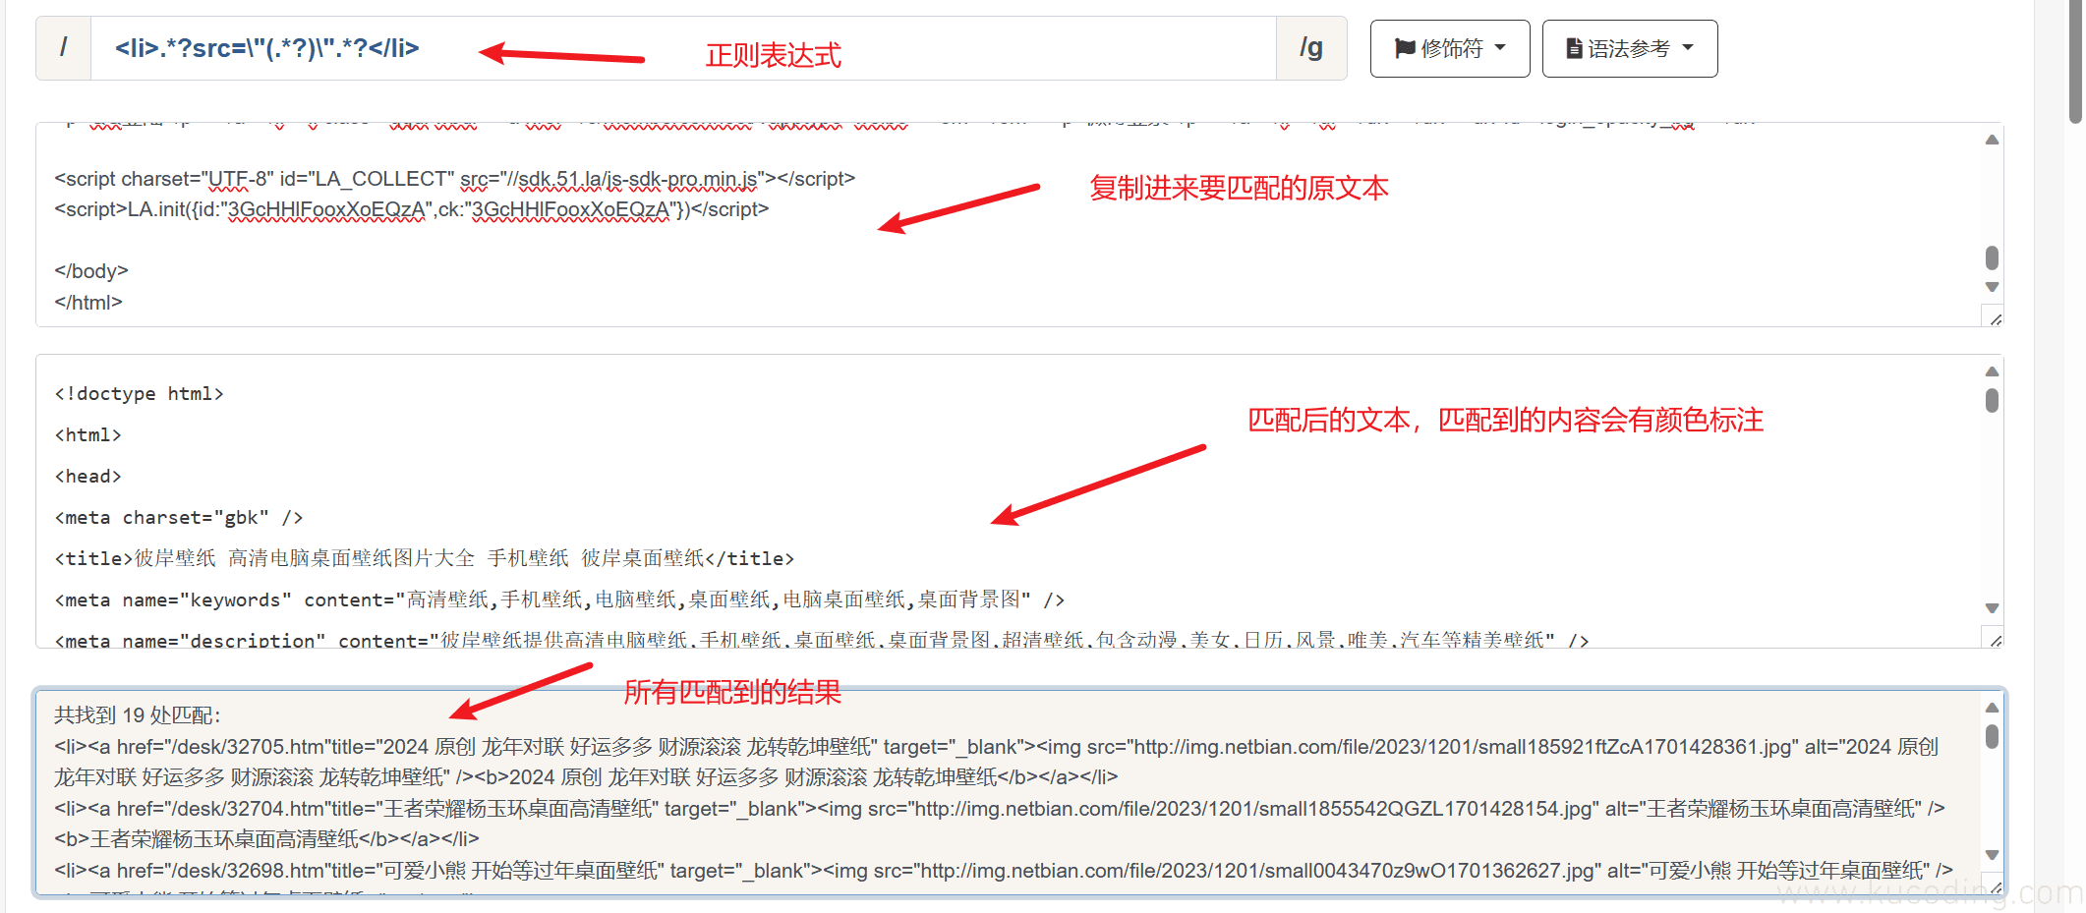2086x913 pixels.
Task: Click the result row for /desk/32705.htm
Action: (x=997, y=762)
